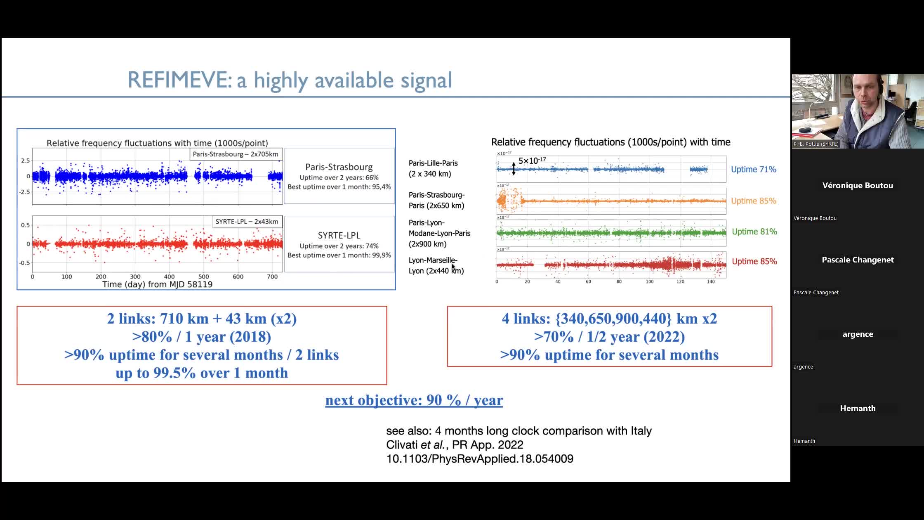Select the Hemanth participant tile

pyautogui.click(x=857, y=409)
